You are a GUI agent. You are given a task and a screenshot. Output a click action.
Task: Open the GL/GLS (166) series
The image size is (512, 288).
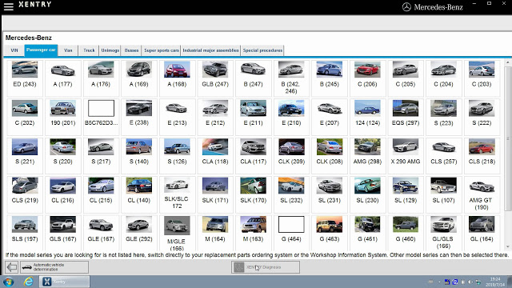[443, 232]
